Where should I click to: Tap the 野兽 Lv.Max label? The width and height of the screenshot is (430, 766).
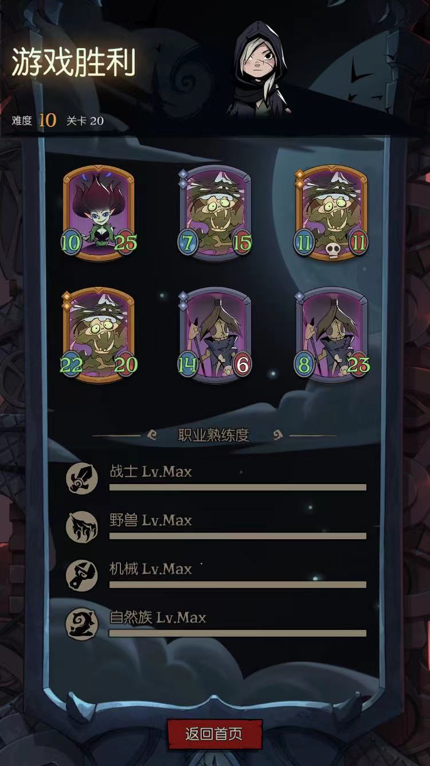150,520
